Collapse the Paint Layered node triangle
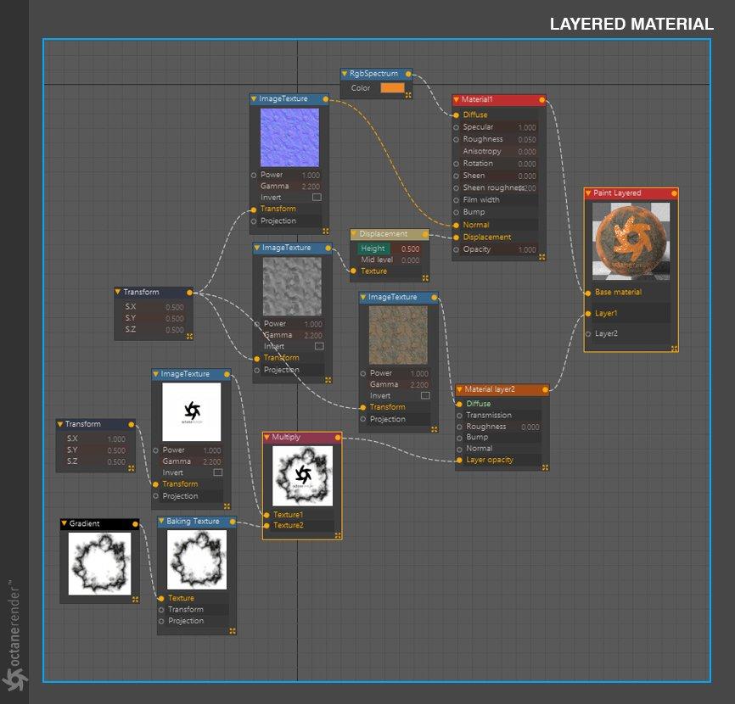 [588, 193]
